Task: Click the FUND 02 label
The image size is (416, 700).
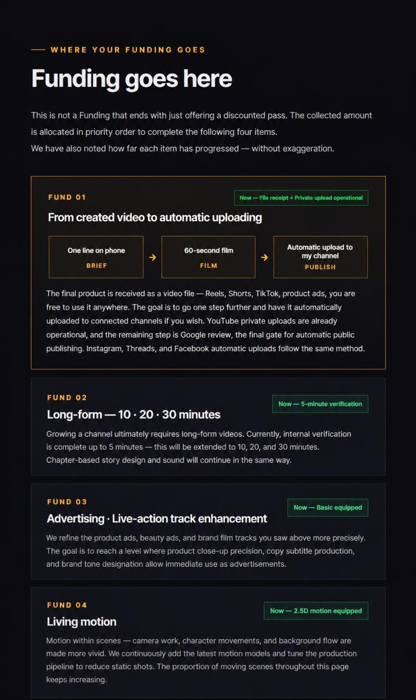Action: coord(67,397)
